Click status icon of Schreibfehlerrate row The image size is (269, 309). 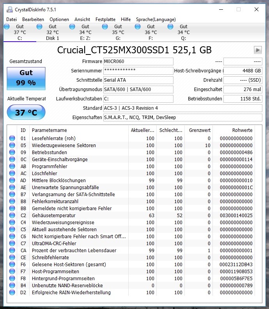click(x=12, y=257)
